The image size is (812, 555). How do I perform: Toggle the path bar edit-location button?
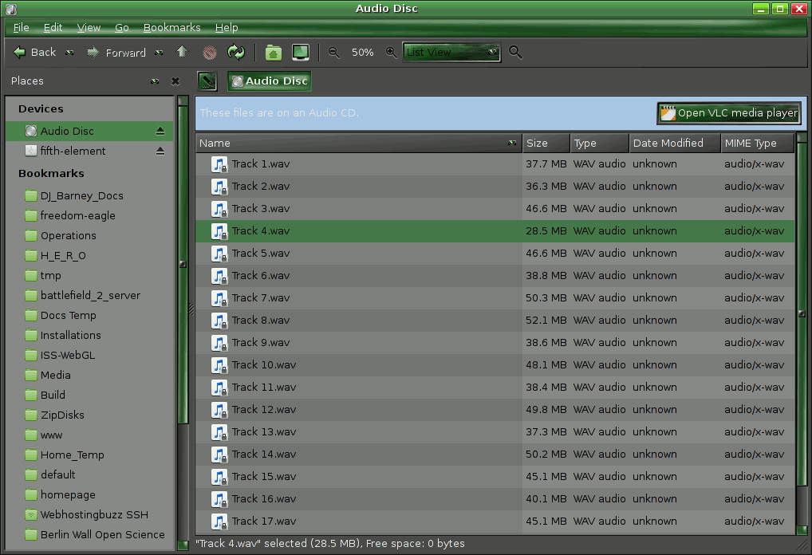[x=207, y=81]
